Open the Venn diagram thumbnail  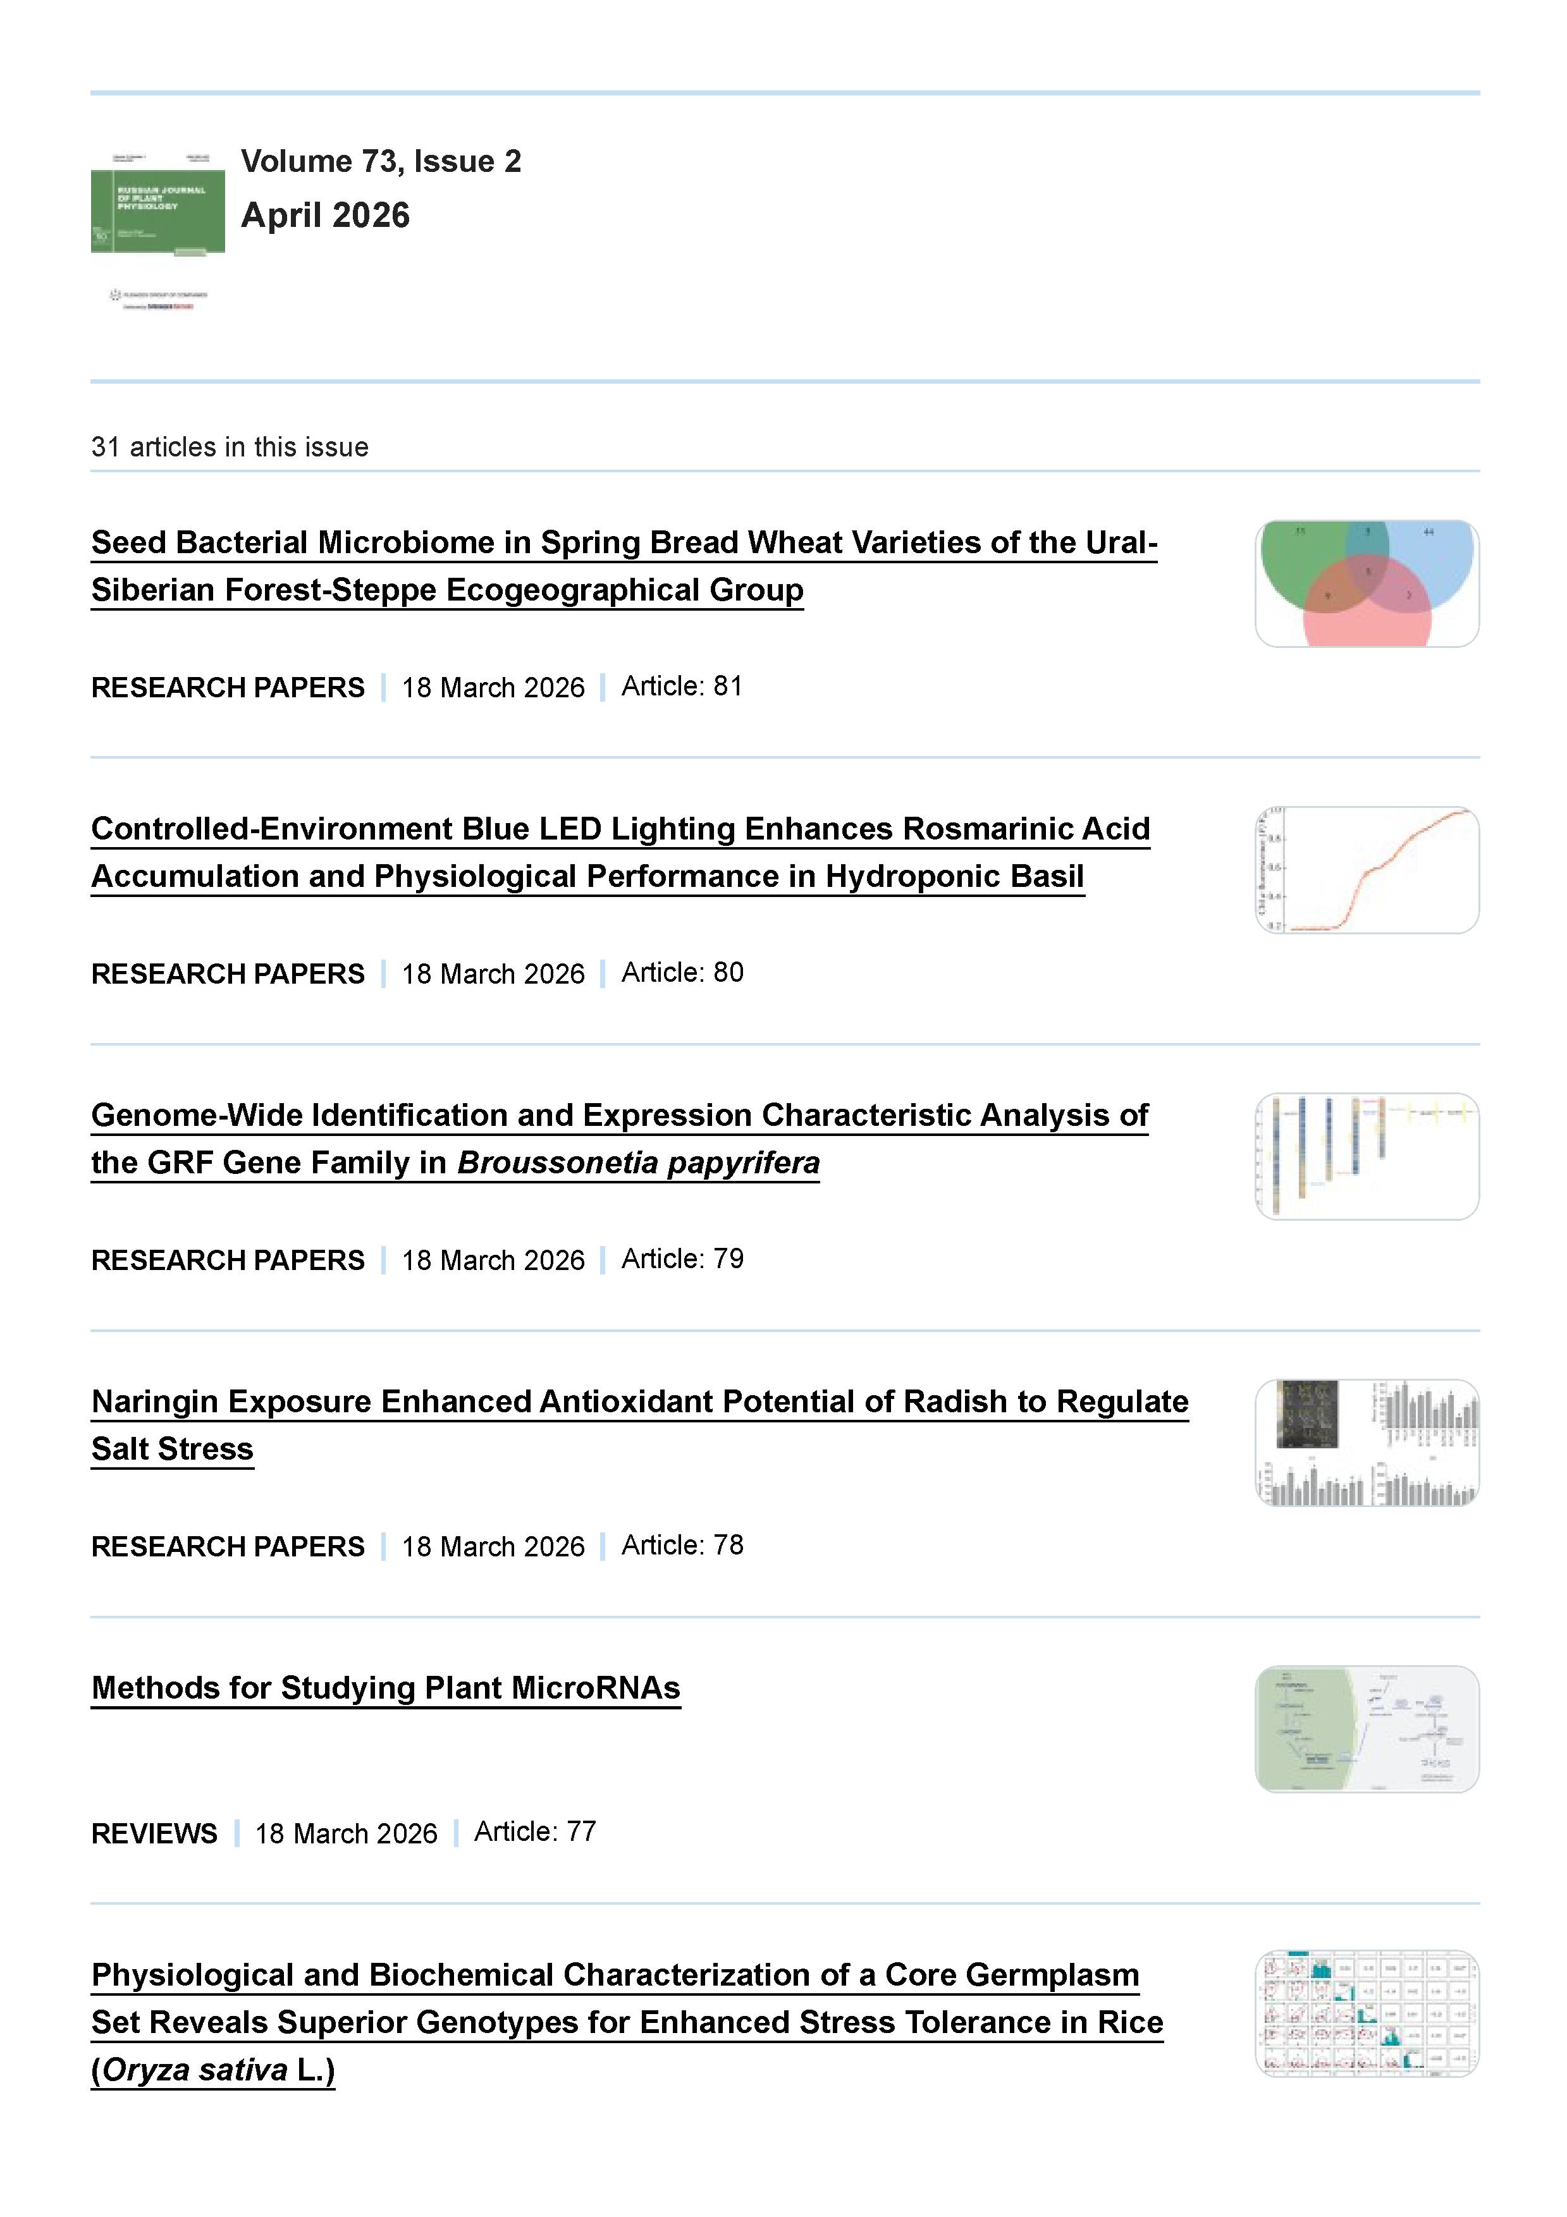[1366, 583]
